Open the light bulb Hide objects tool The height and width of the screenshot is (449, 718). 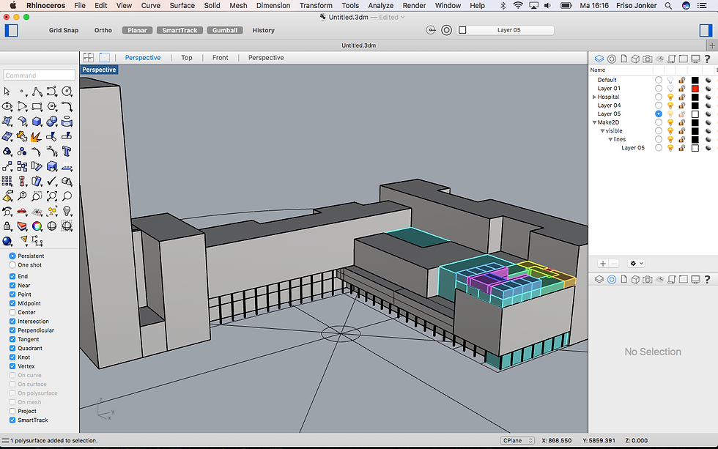pos(67,212)
